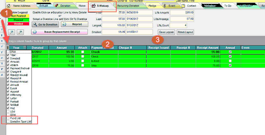The image size is (265, 135).
Task: Click the Receipt Issued column header
Action: [159, 48]
